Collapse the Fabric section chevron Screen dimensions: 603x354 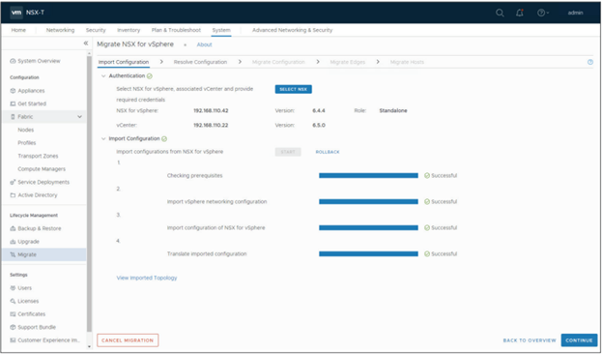pos(79,117)
